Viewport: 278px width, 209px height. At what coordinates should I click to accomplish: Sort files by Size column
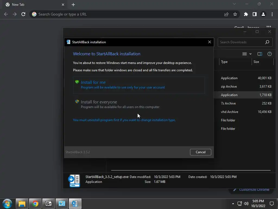pos(263,62)
